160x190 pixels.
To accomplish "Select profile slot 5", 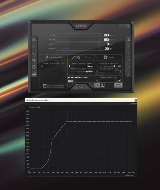I will [x=128, y=73].
